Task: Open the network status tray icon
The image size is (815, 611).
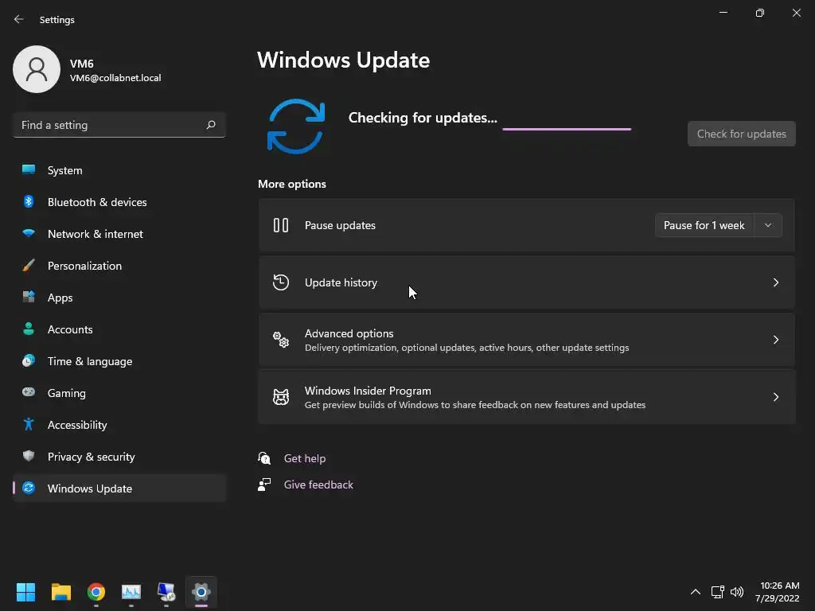Action: click(x=717, y=592)
